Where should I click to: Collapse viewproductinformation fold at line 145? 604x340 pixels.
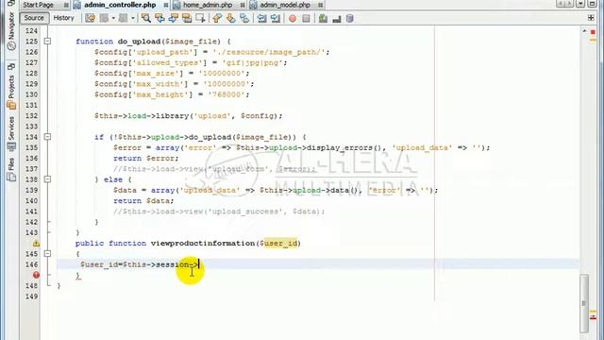pyautogui.click(x=47, y=254)
